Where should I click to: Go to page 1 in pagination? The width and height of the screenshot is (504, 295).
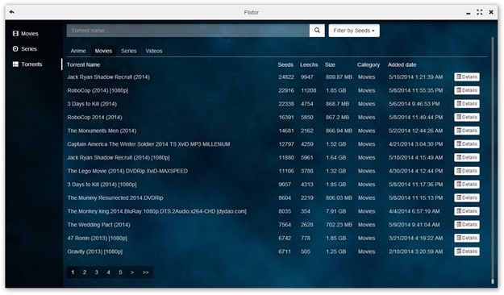(x=73, y=272)
